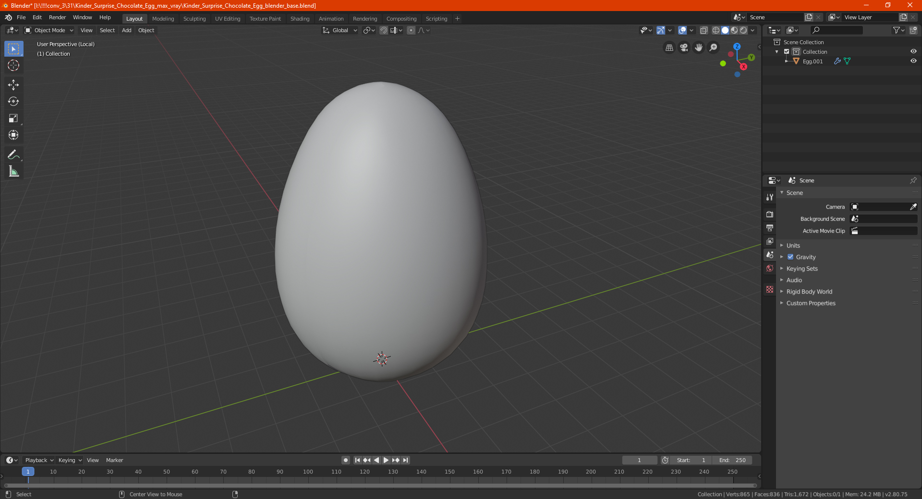Activate the Transform tool
Screen dimensions: 922x499
[13, 135]
